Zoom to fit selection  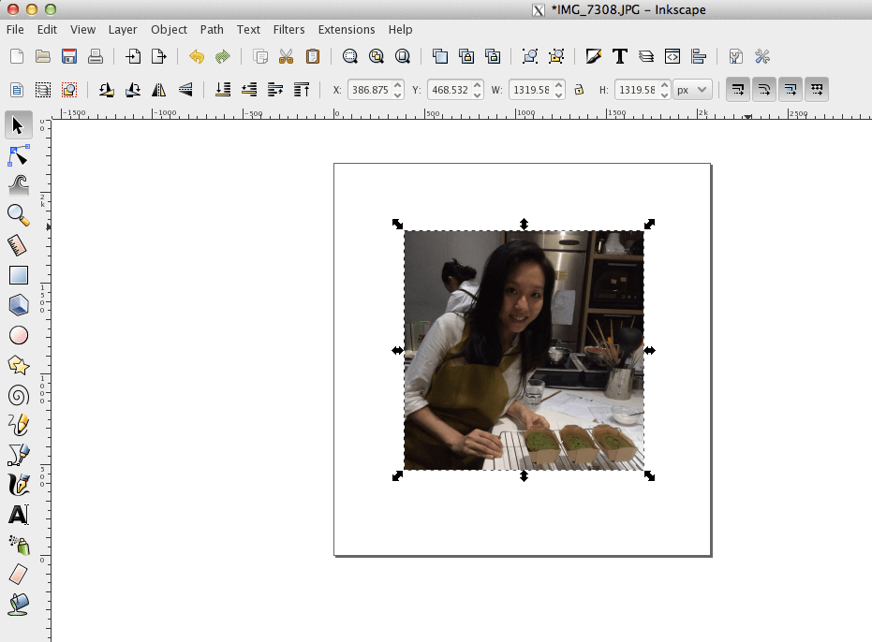349,56
